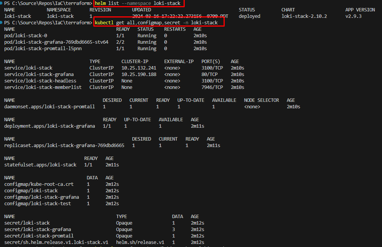Viewport: 382px width, 247px height.
Task: Select 'deployment.apps/loki-stack-grafana'
Action: pos(50,126)
